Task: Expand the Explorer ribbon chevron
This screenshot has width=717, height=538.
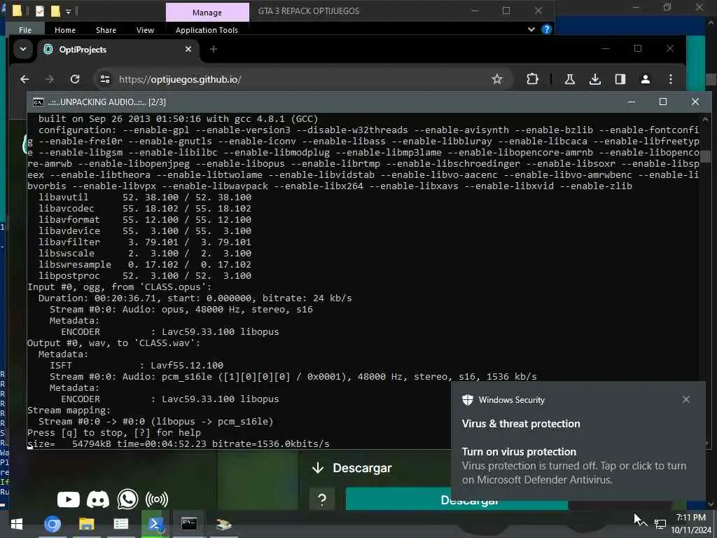Action: (x=531, y=29)
